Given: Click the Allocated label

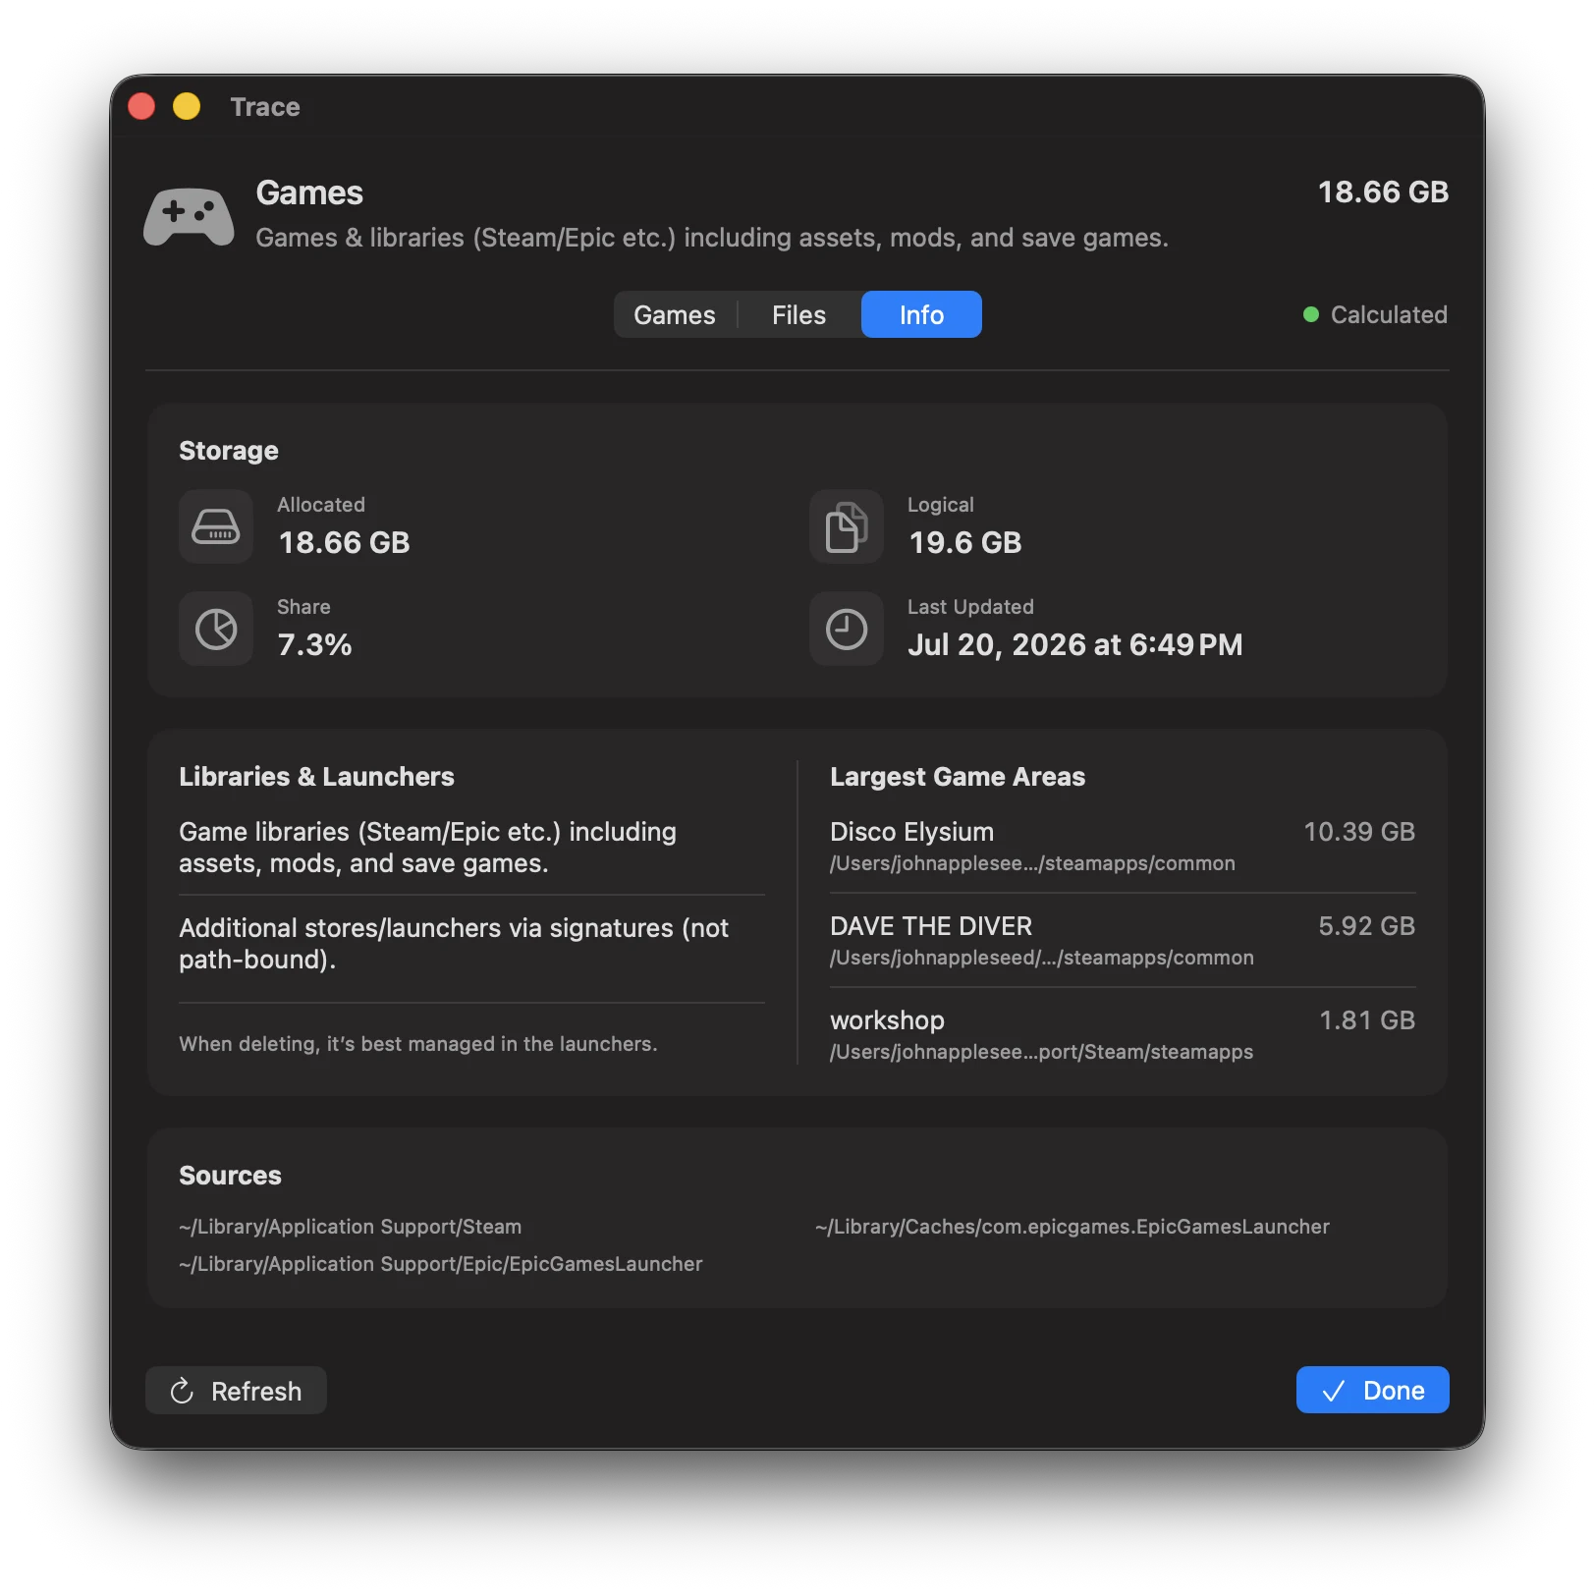Looking at the screenshot, I should 321,505.
